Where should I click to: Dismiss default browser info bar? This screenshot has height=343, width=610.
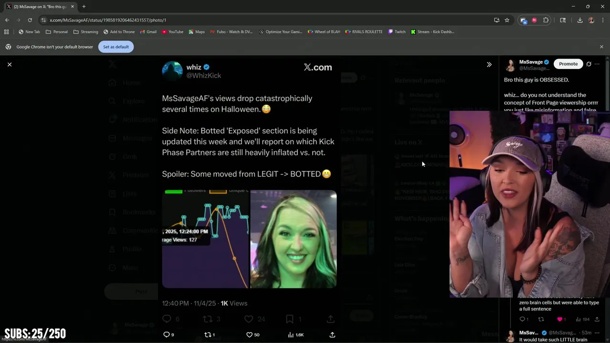pyautogui.click(x=601, y=47)
